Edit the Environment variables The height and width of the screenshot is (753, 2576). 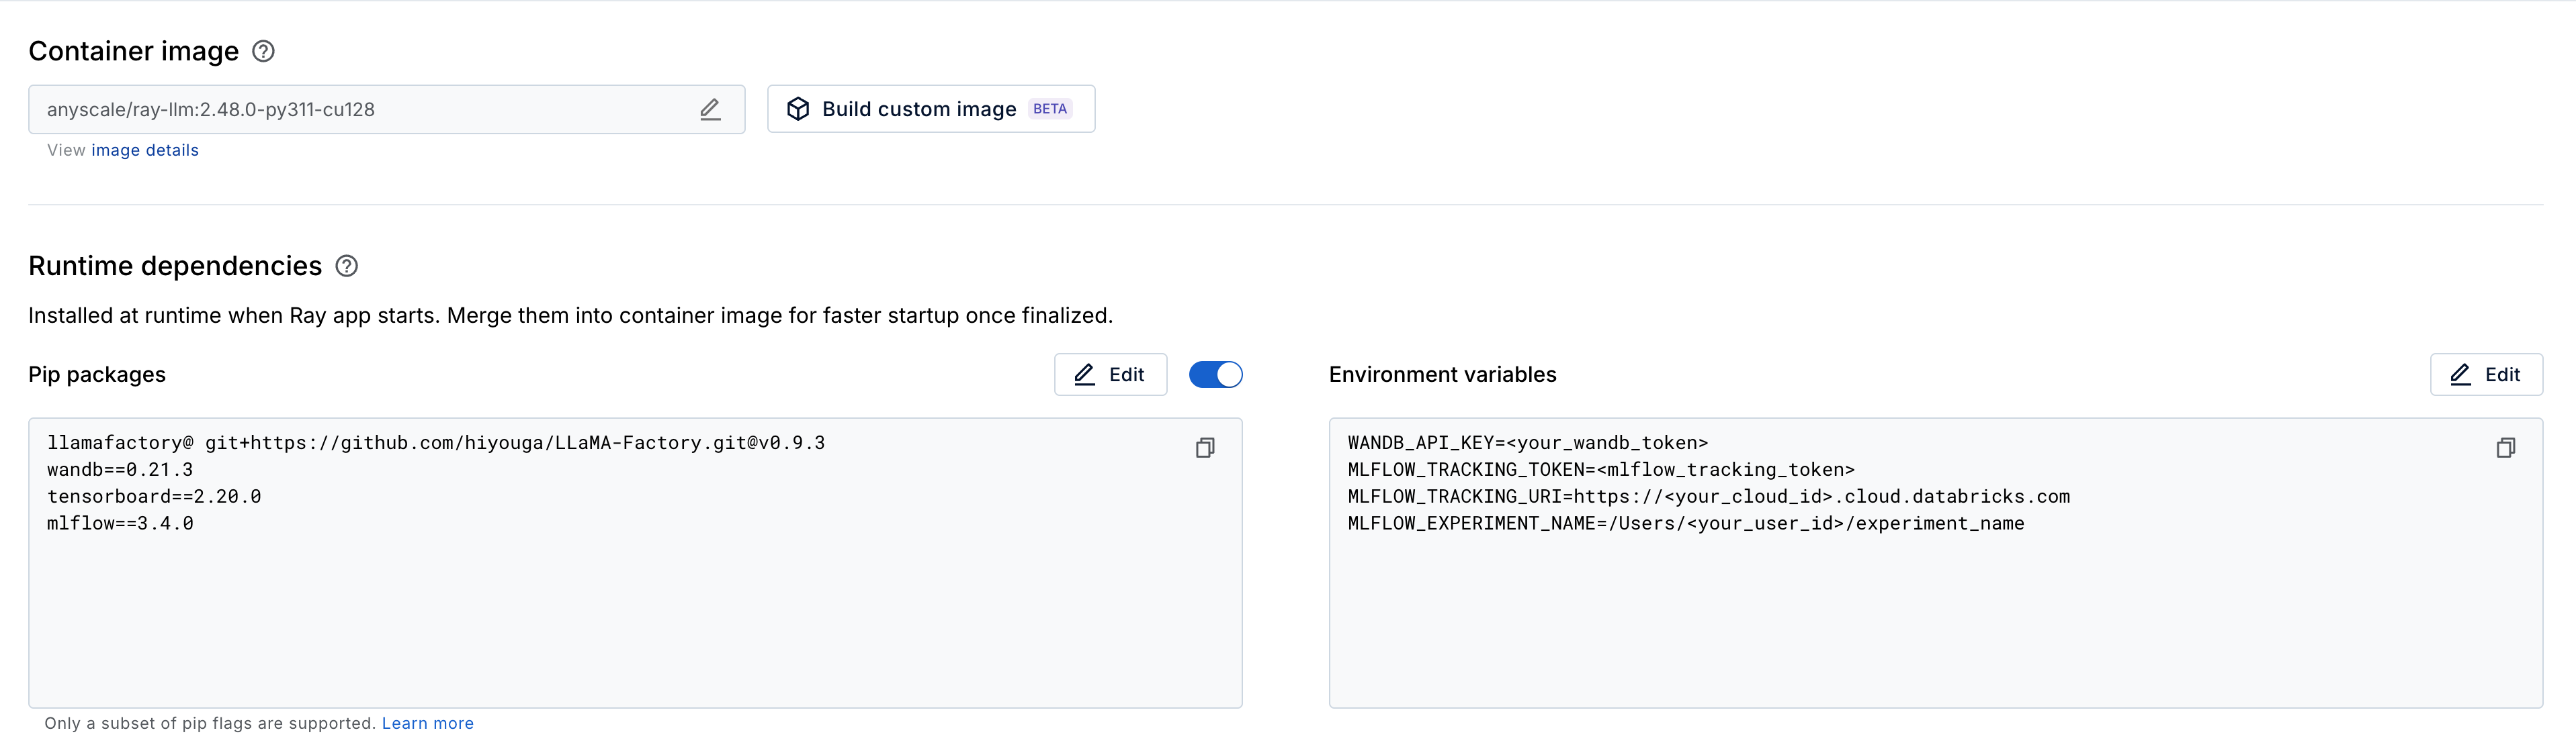(x=2485, y=374)
